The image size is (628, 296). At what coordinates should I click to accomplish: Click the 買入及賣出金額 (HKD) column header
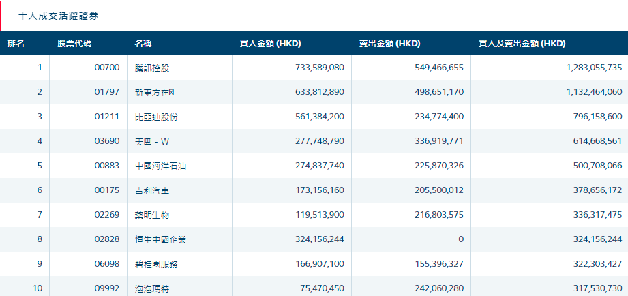coord(522,44)
